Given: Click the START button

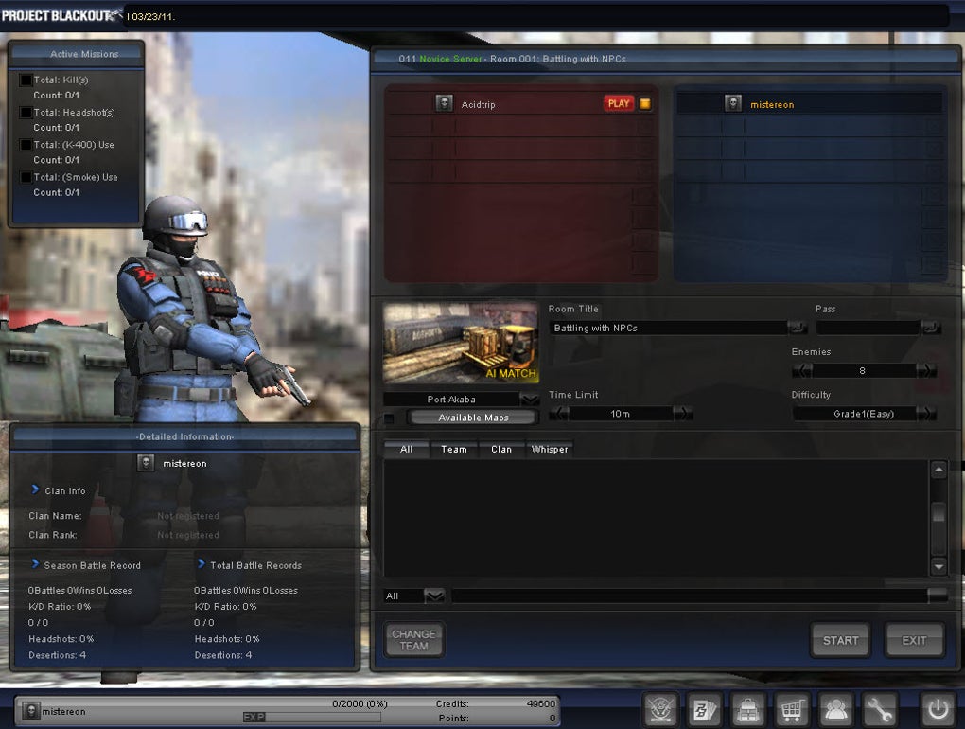Looking at the screenshot, I should pos(840,640).
